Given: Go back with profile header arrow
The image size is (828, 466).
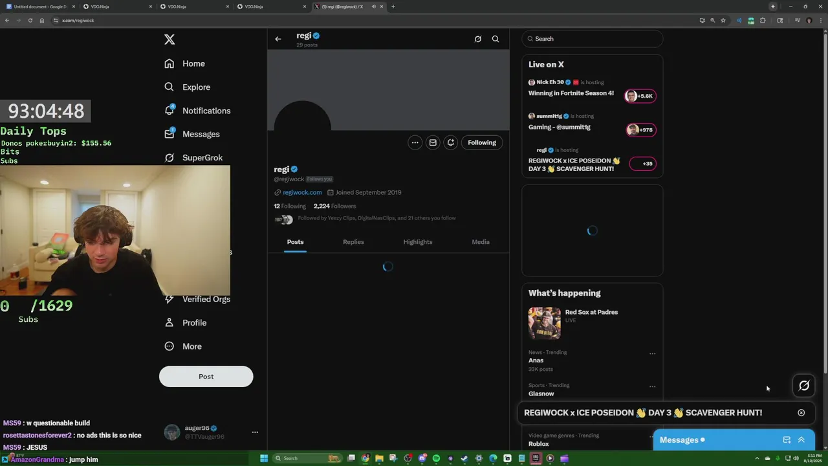Looking at the screenshot, I should (x=278, y=39).
